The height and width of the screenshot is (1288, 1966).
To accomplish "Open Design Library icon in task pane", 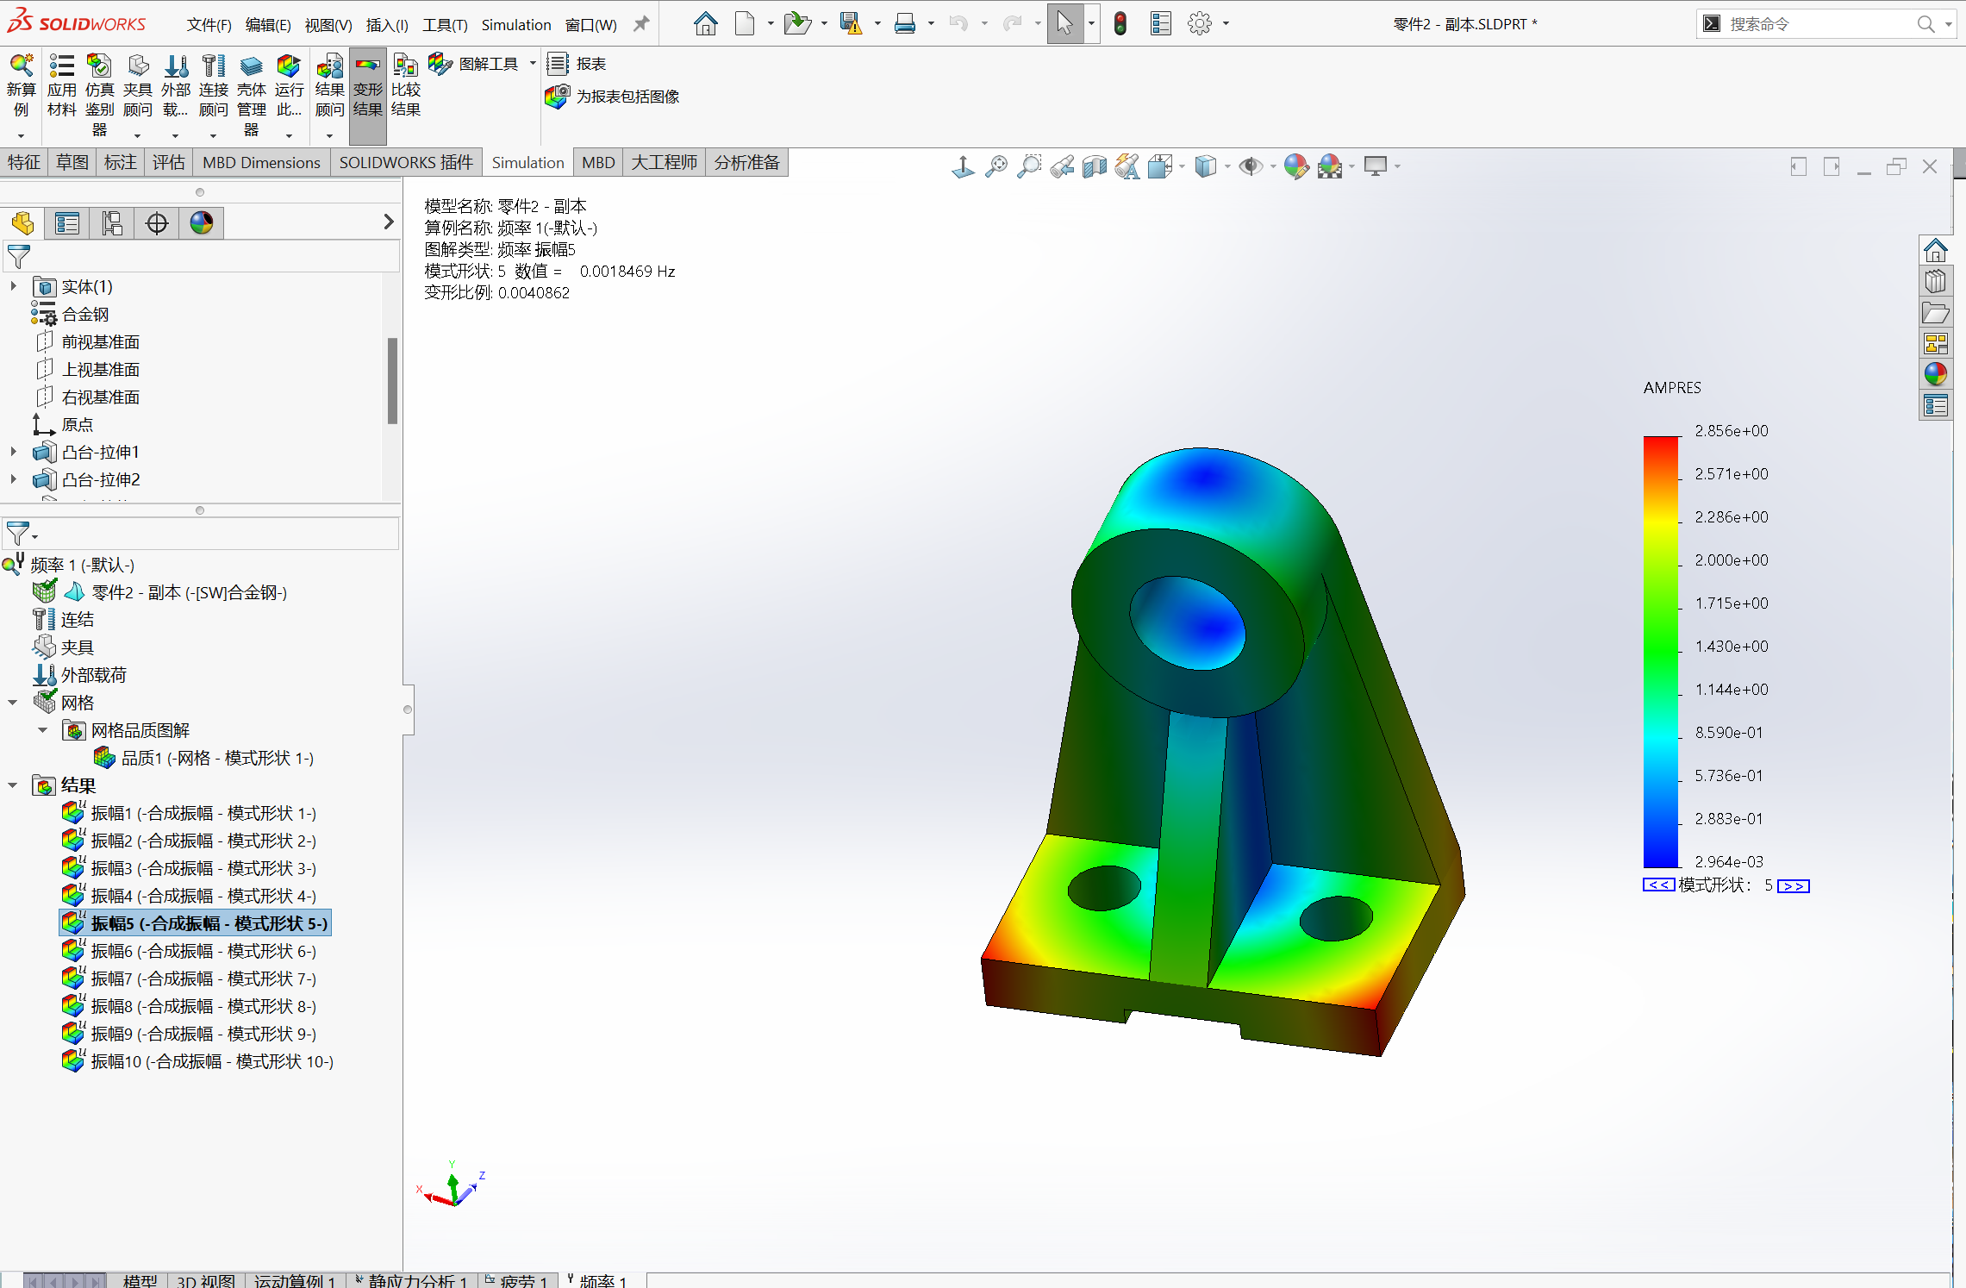I will point(1936,281).
